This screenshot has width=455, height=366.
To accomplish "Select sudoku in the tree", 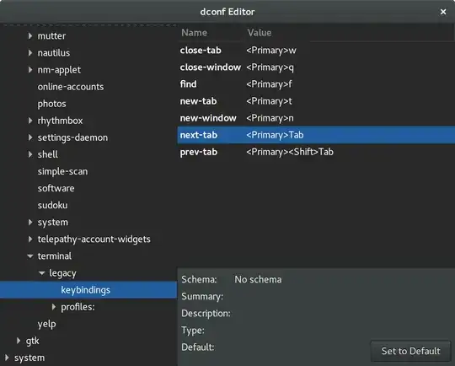I will tap(52, 205).
